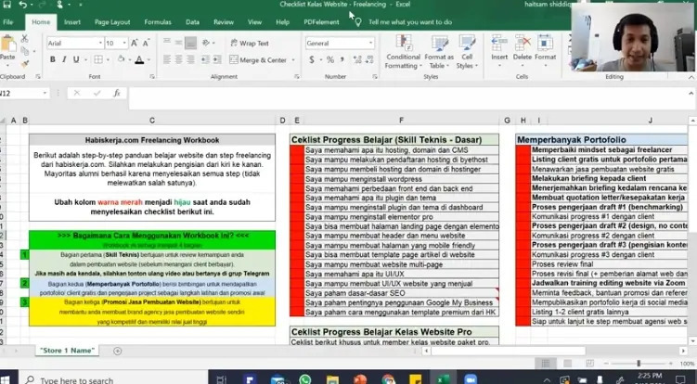Viewport: 697px width, 384px height.
Task: Click the Top Align icon
Action: (167, 43)
